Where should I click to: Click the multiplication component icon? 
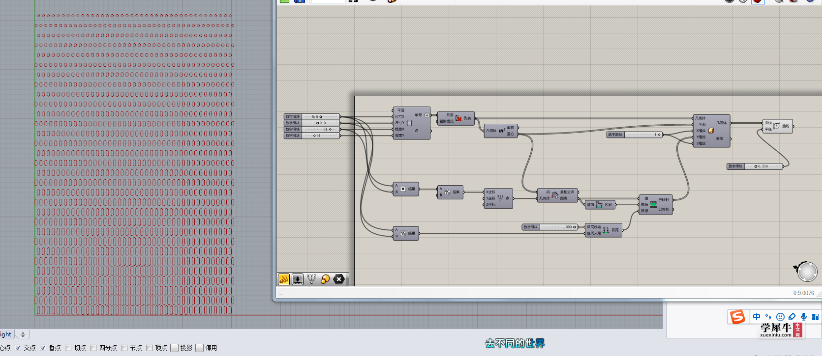pos(403,189)
